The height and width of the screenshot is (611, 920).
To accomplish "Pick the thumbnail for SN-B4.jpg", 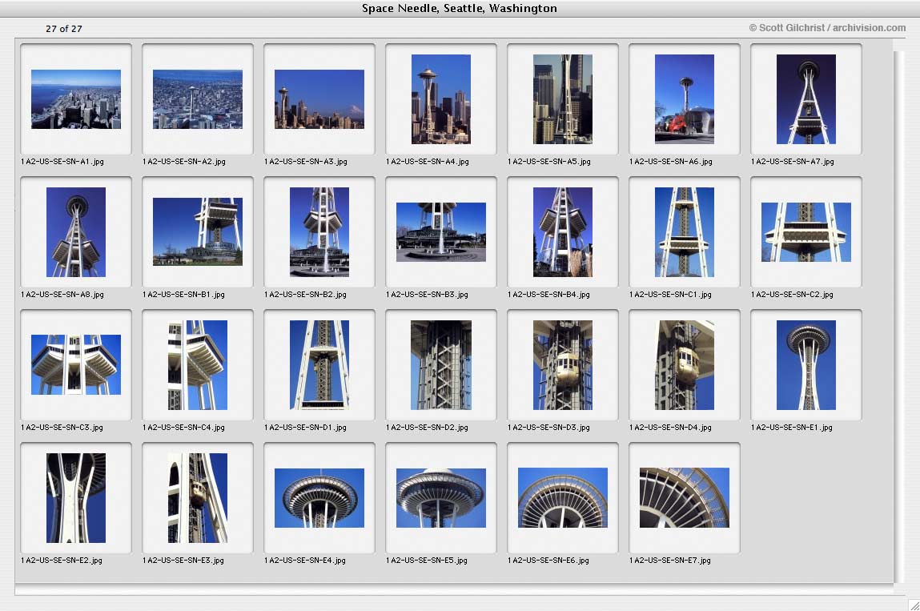I will pos(563,232).
